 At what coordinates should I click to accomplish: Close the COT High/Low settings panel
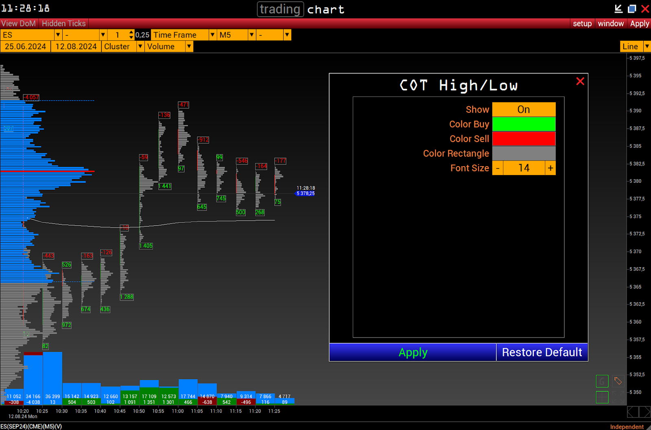(x=580, y=81)
